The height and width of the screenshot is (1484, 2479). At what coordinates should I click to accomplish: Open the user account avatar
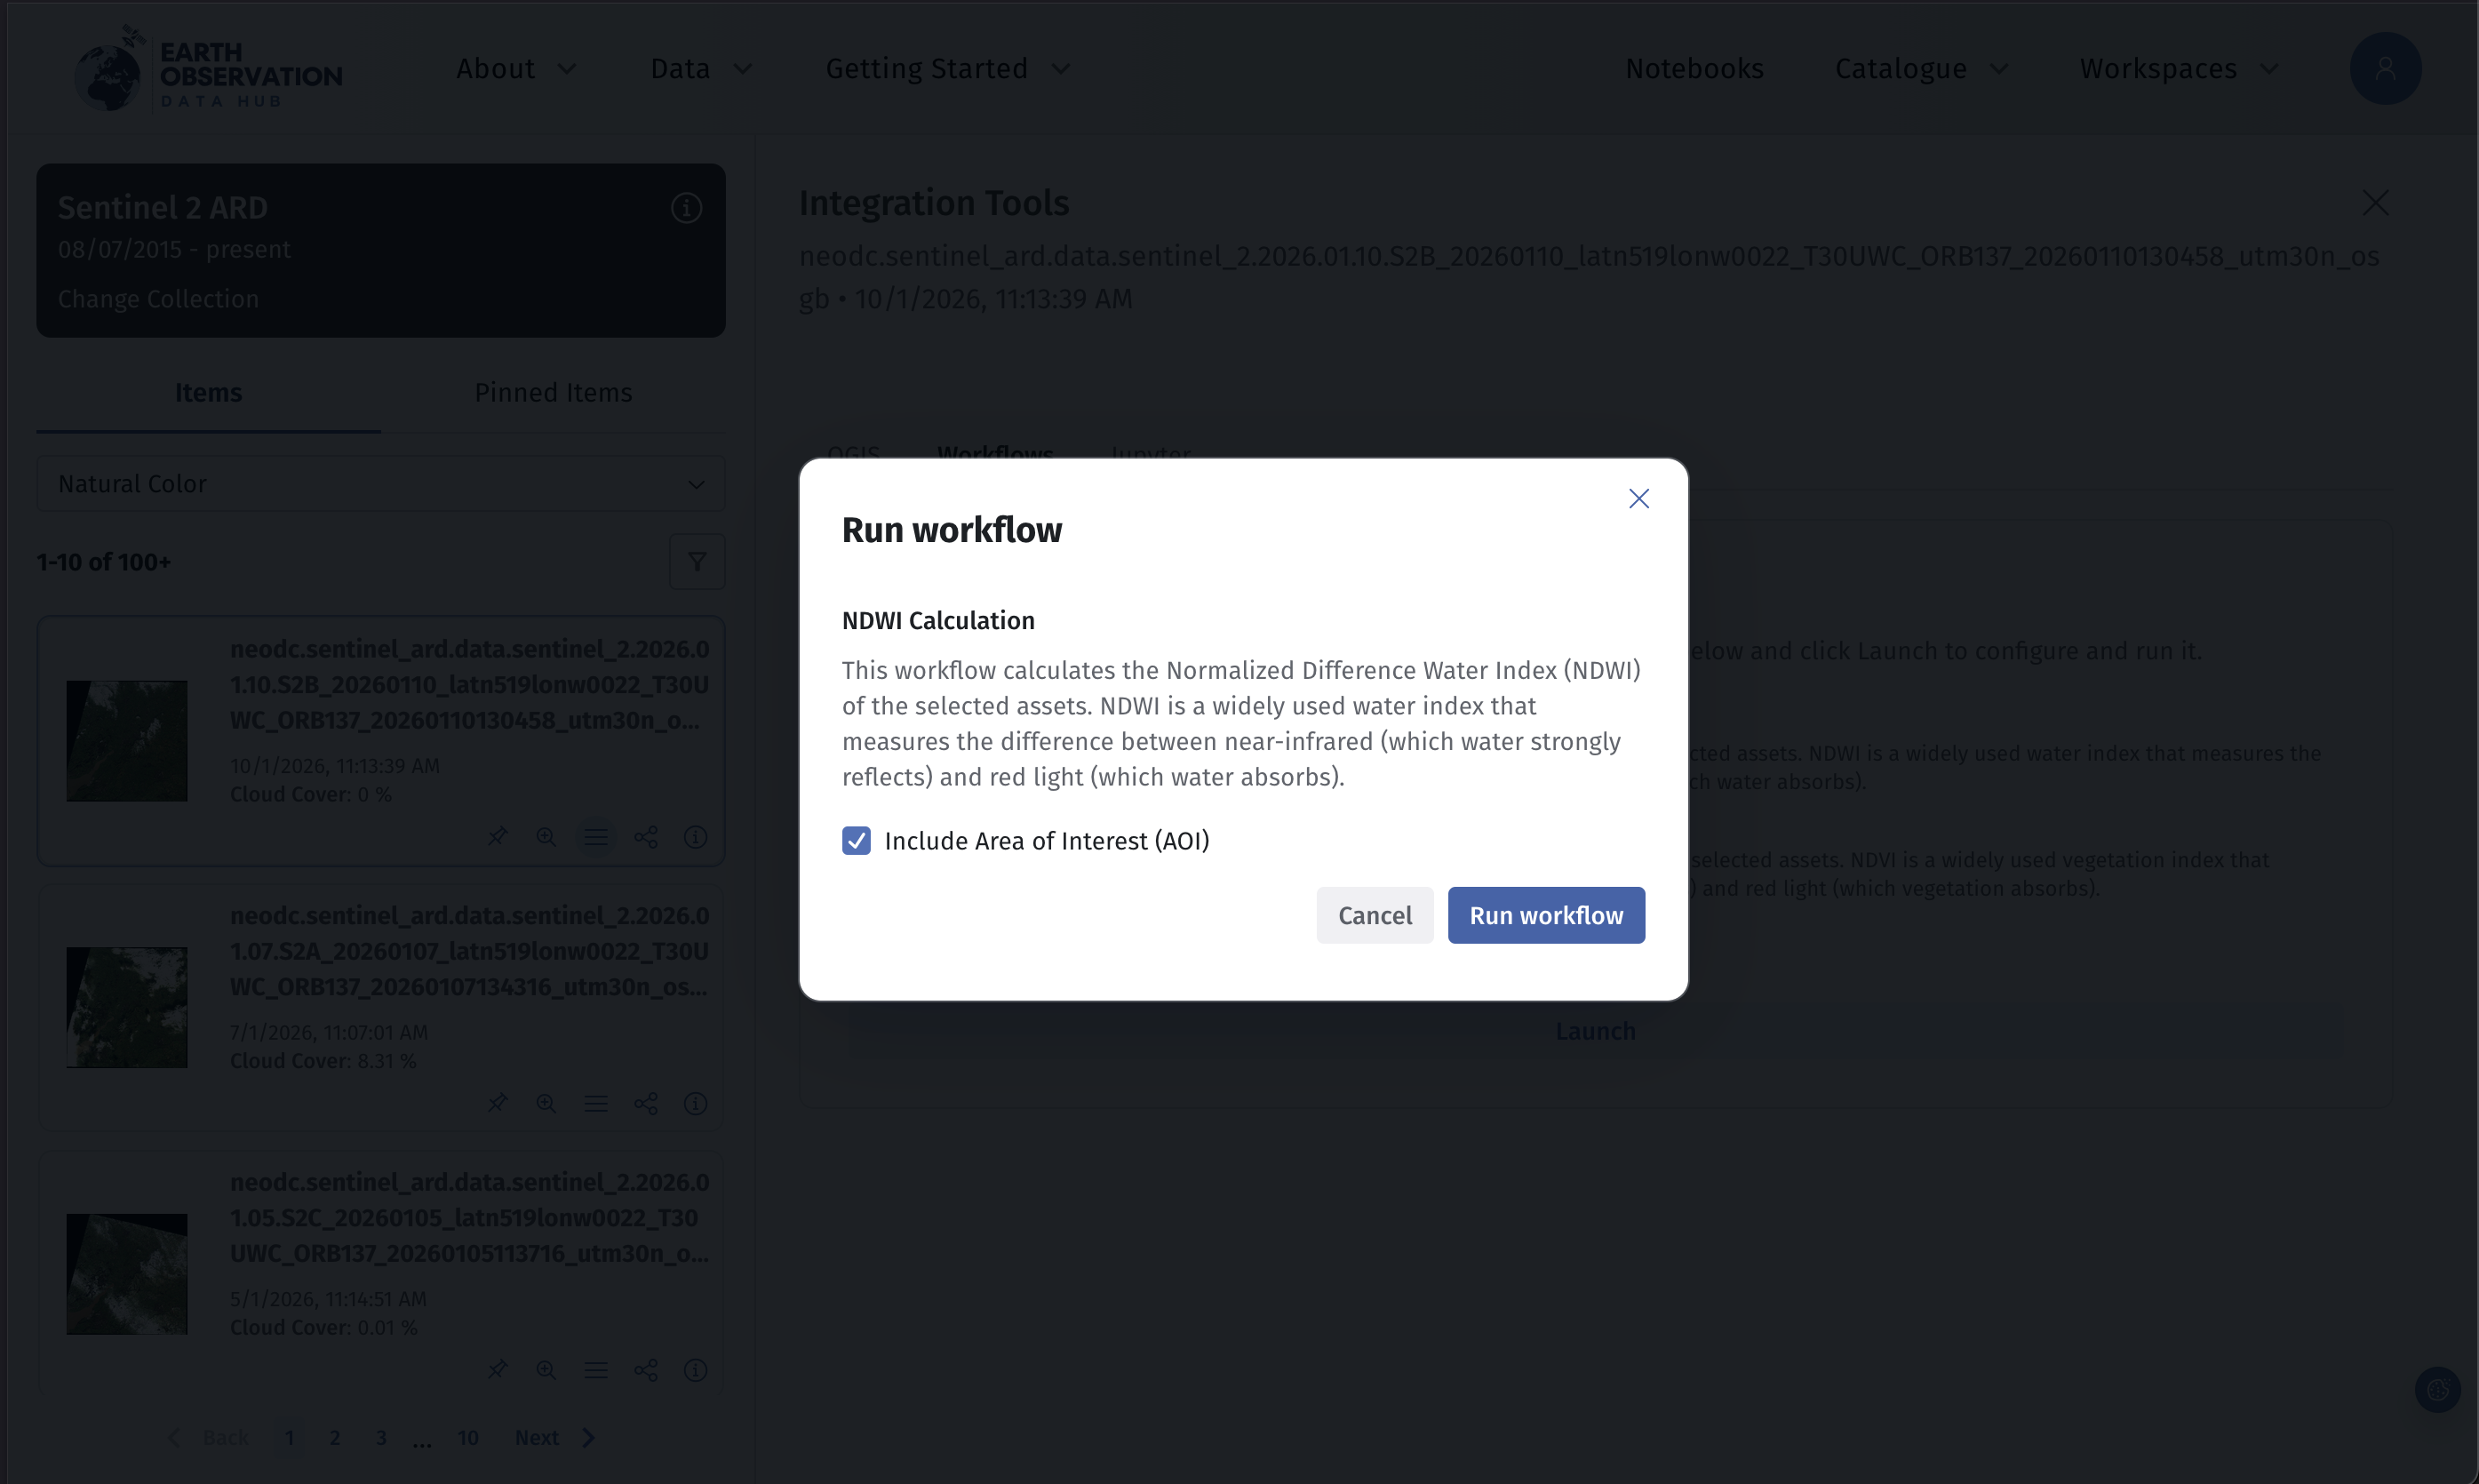point(2385,69)
